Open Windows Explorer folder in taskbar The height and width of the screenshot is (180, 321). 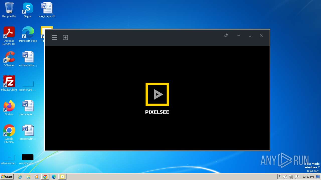click(28, 177)
